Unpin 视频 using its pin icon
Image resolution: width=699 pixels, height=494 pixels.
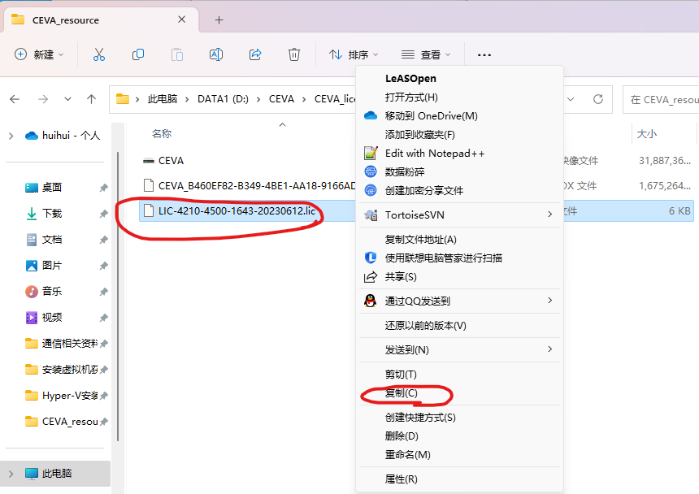[x=103, y=318]
